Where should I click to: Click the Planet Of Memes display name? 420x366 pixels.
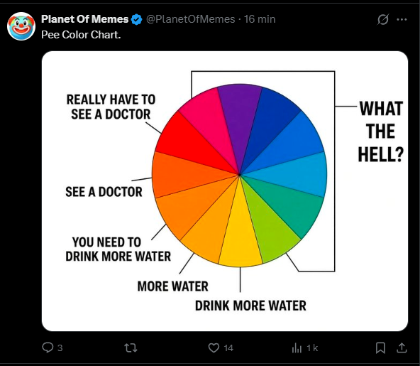point(85,19)
